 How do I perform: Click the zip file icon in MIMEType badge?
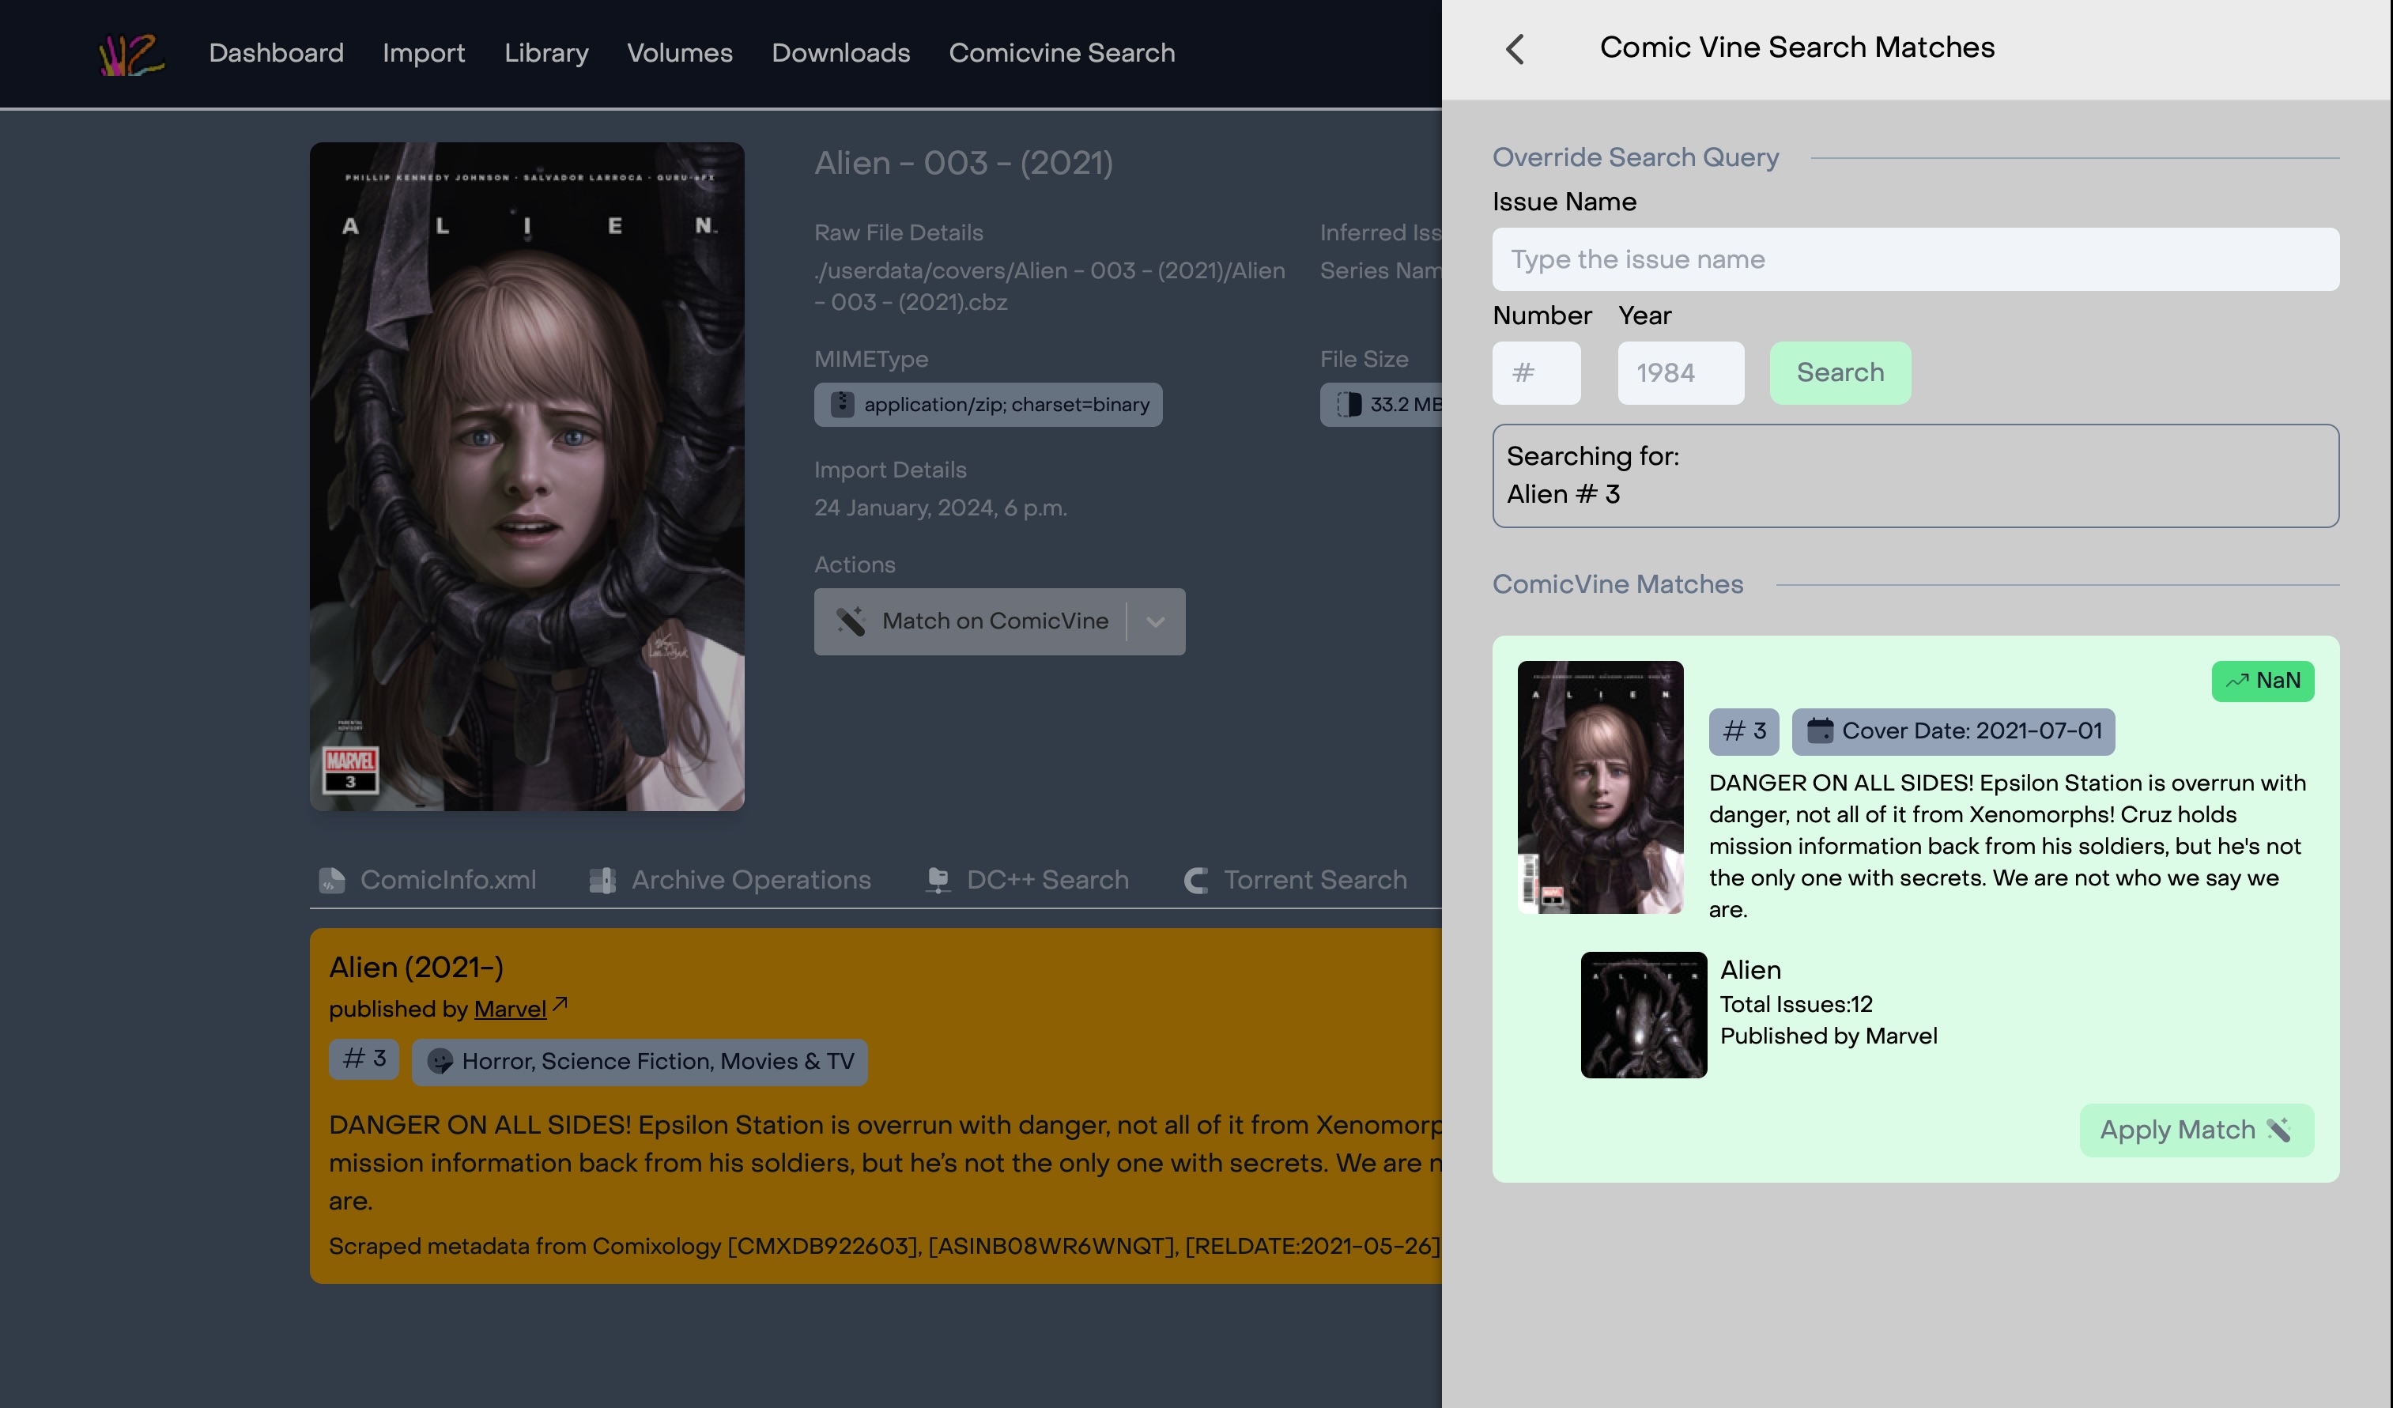[841, 405]
